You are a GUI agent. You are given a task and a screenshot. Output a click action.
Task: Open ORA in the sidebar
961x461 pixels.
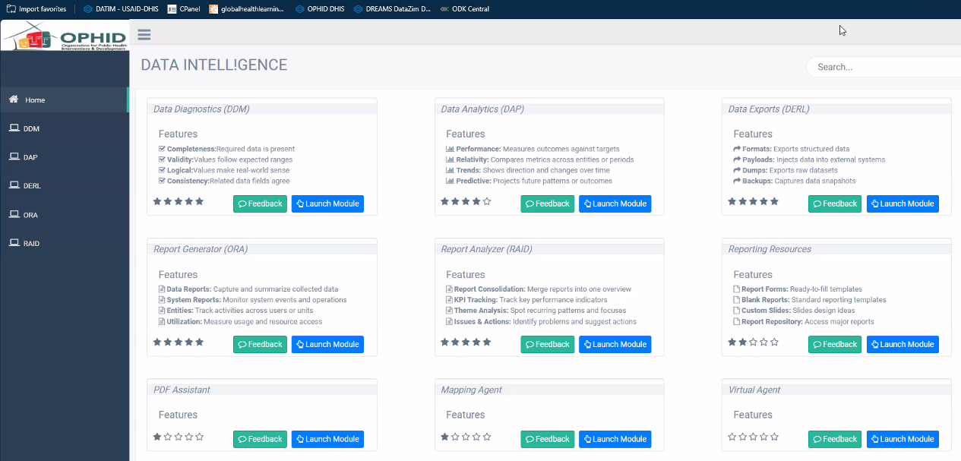point(64,215)
